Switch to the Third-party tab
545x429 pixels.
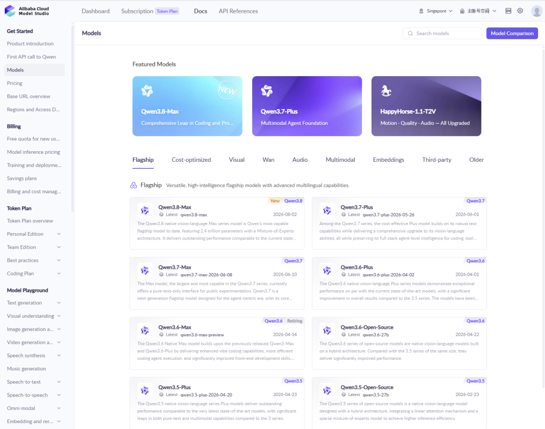(x=436, y=160)
